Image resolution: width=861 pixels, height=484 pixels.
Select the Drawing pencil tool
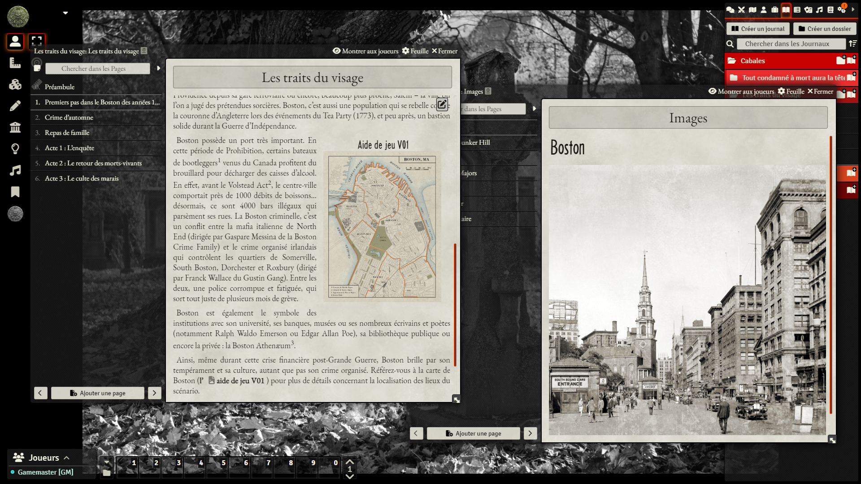coord(15,106)
